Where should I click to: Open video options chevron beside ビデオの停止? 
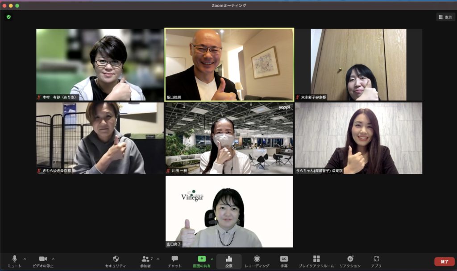(x=53, y=259)
